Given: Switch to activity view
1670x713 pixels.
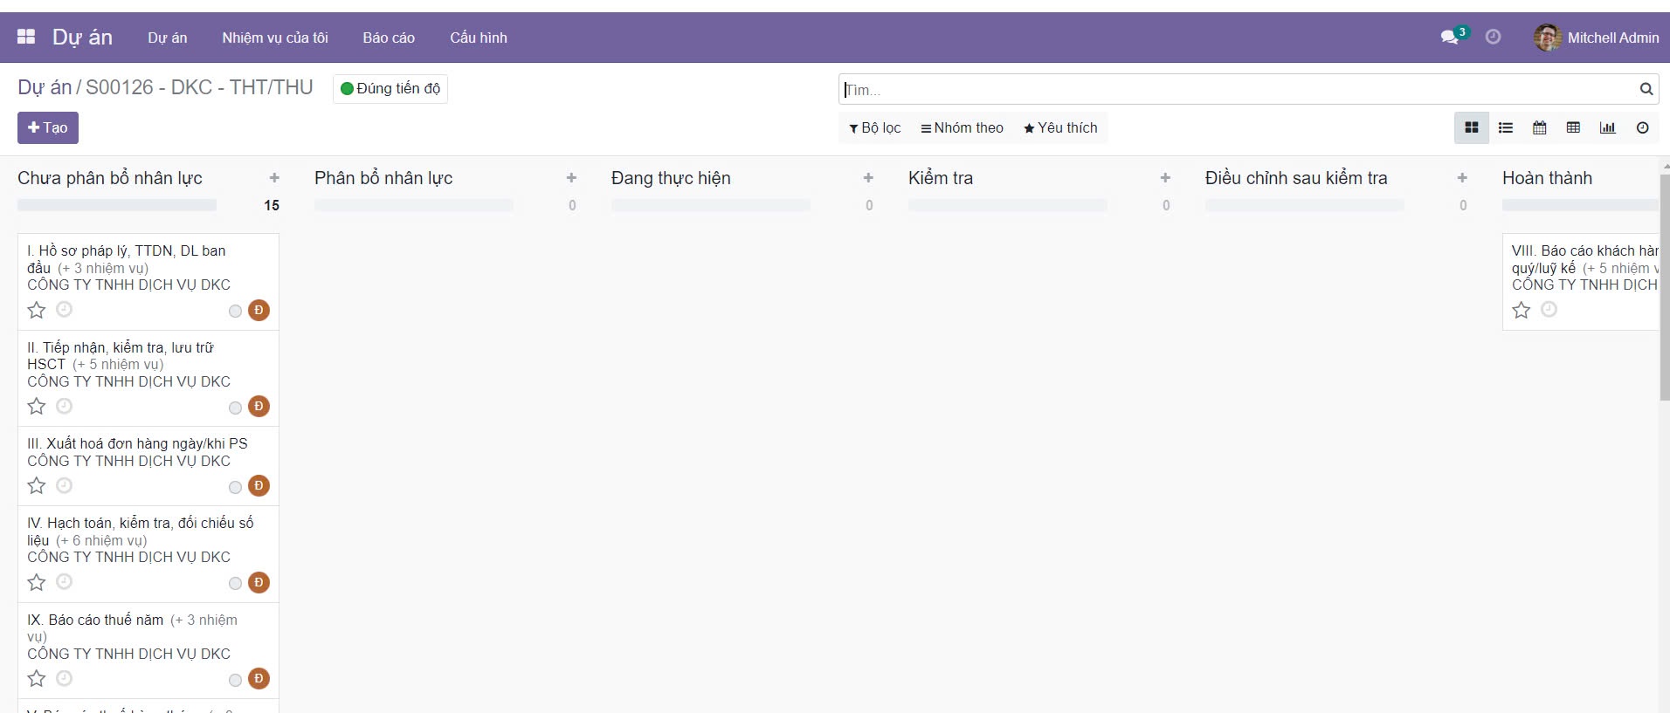Looking at the screenshot, I should click(x=1642, y=128).
